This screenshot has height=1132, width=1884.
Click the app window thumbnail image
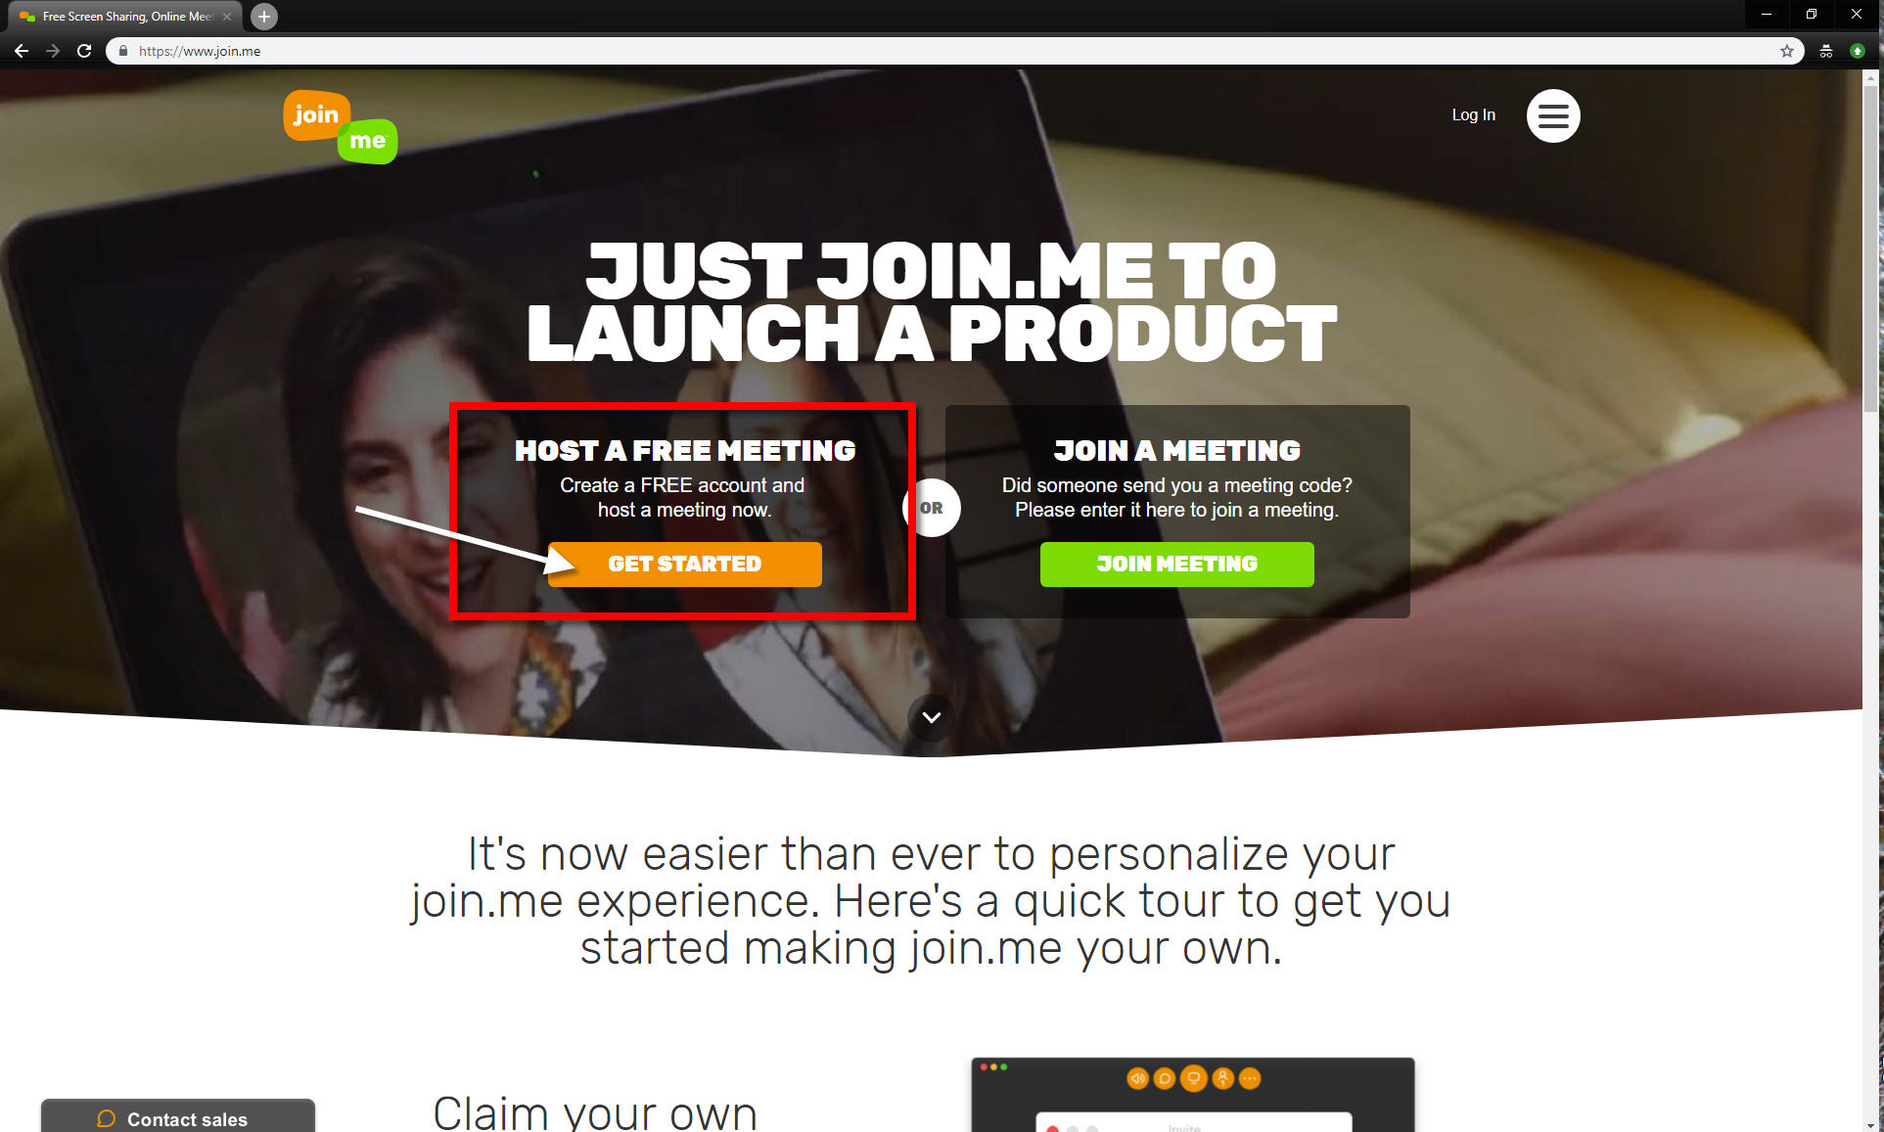1192,1095
